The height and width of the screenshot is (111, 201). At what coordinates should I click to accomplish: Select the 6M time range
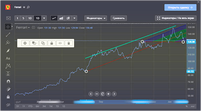coord(38,106)
